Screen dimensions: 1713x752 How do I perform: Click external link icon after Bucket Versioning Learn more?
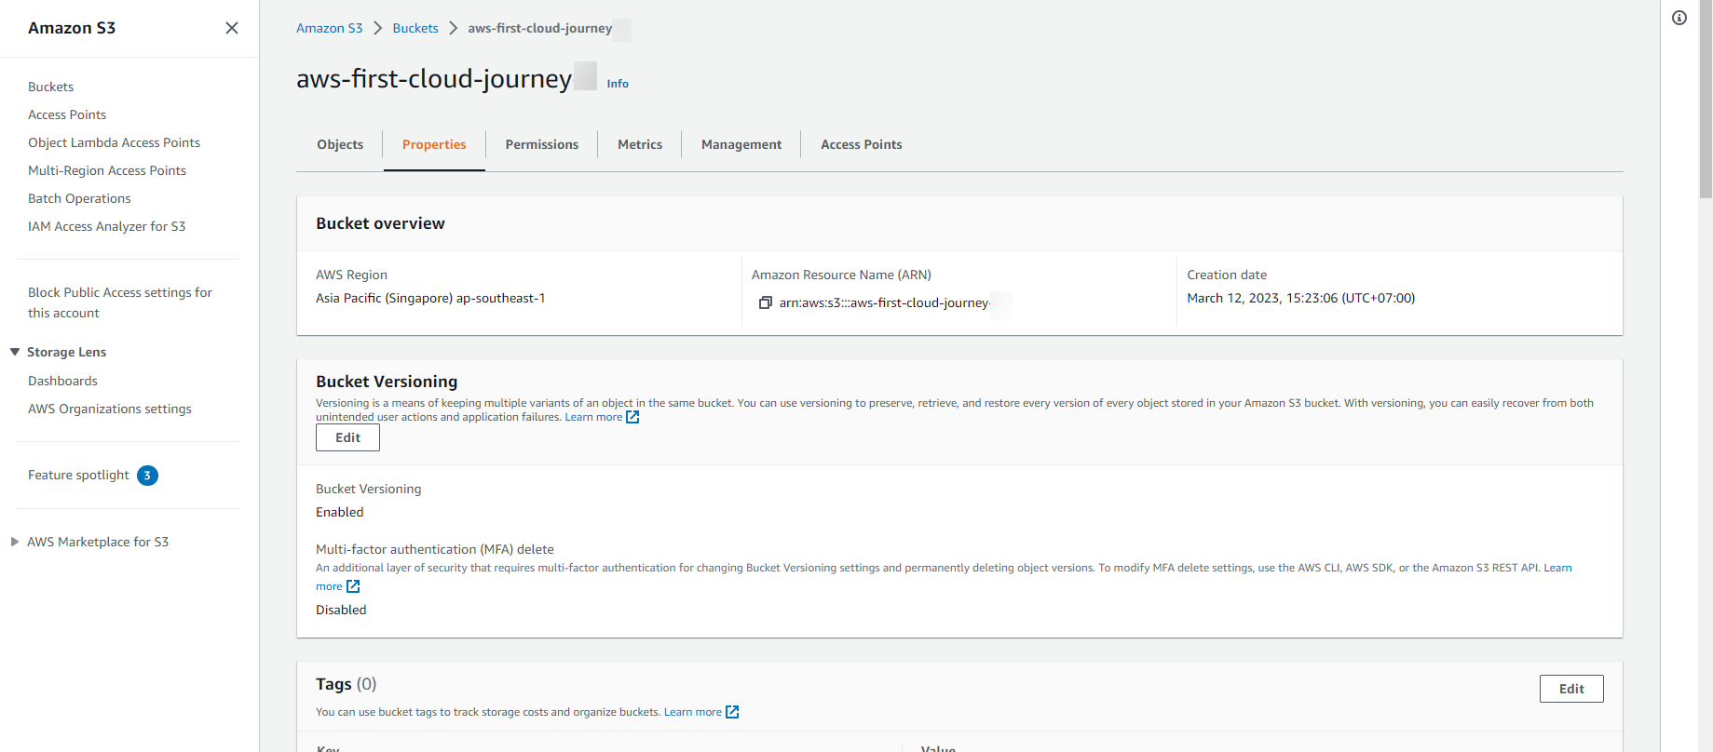[x=632, y=417]
